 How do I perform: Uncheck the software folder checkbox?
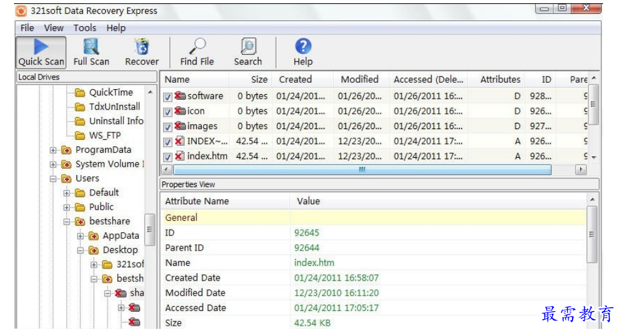point(167,97)
